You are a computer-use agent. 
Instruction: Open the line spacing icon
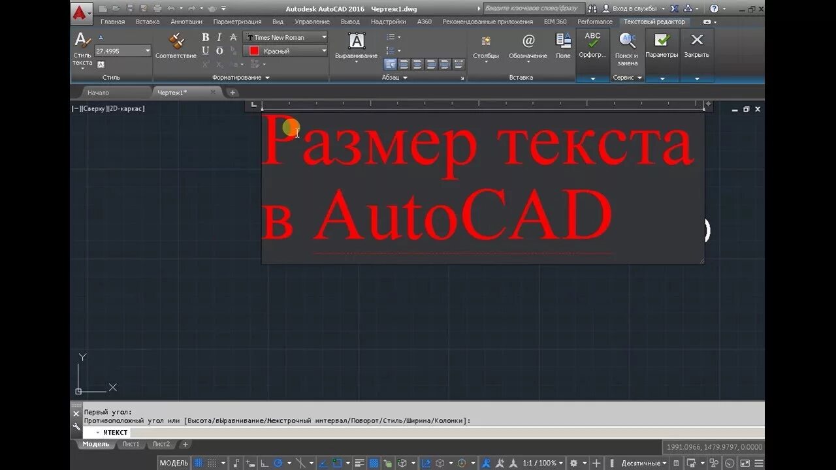click(391, 50)
